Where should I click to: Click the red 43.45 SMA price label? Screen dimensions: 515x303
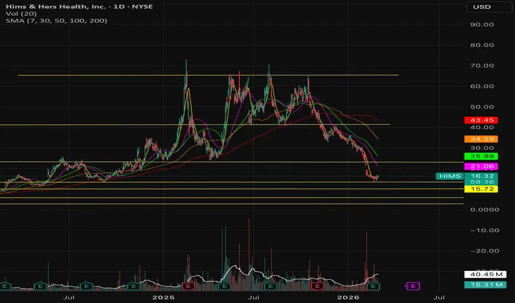point(481,120)
